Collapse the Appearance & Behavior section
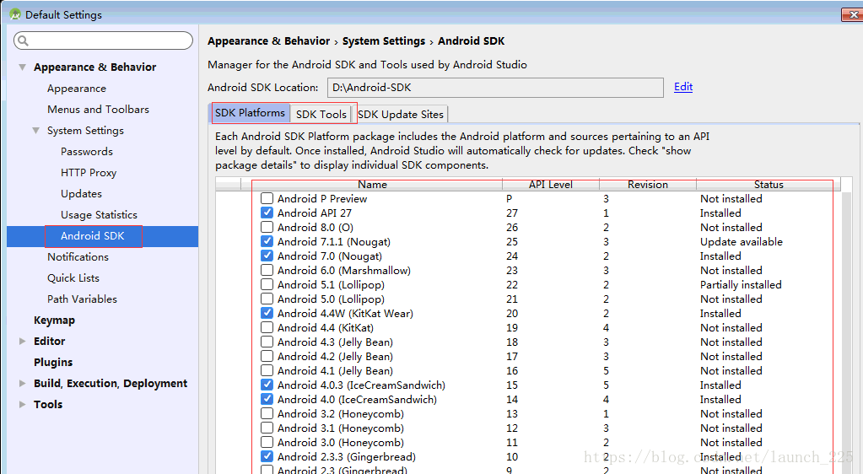 tap(22, 67)
